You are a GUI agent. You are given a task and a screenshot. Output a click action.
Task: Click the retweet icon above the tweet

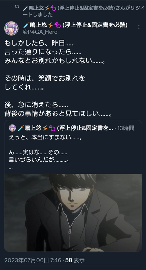click(17, 7)
